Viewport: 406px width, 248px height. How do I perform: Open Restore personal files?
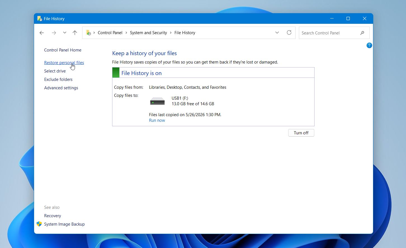(64, 63)
